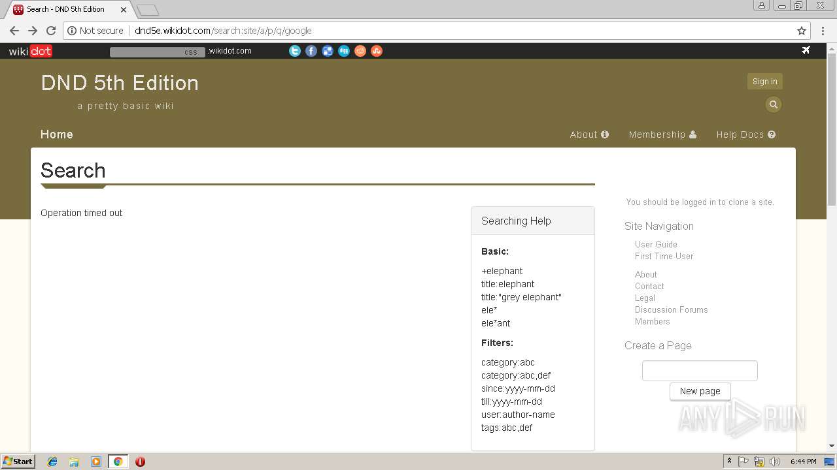Reload the current page
837x470 pixels.
coord(51,31)
